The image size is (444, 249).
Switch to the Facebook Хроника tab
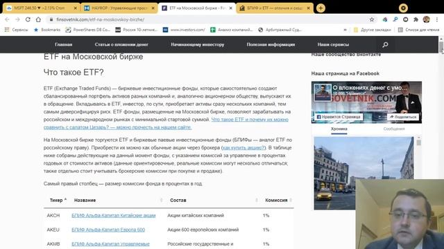339,129
